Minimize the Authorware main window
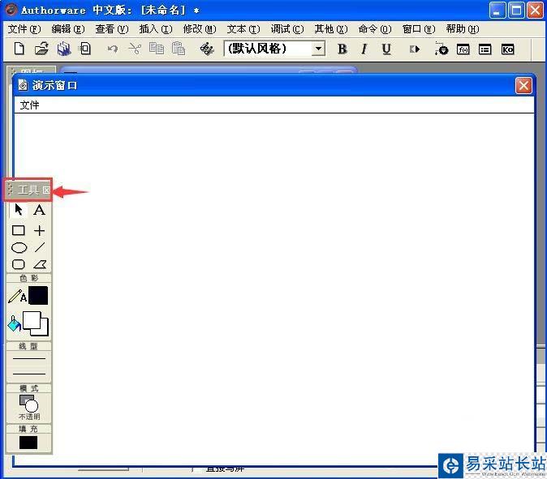547x479 pixels. click(x=497, y=11)
